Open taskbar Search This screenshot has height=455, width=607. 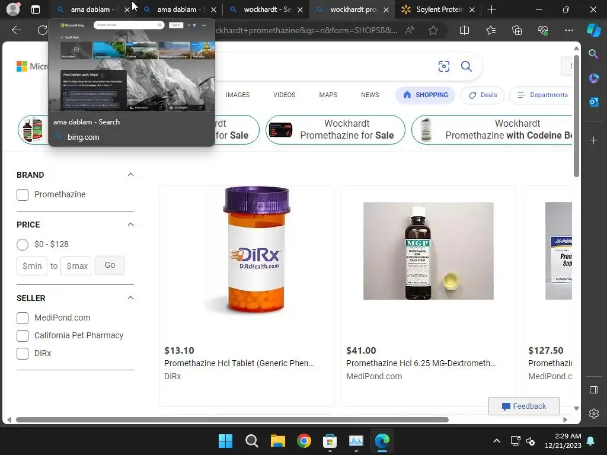click(251, 441)
